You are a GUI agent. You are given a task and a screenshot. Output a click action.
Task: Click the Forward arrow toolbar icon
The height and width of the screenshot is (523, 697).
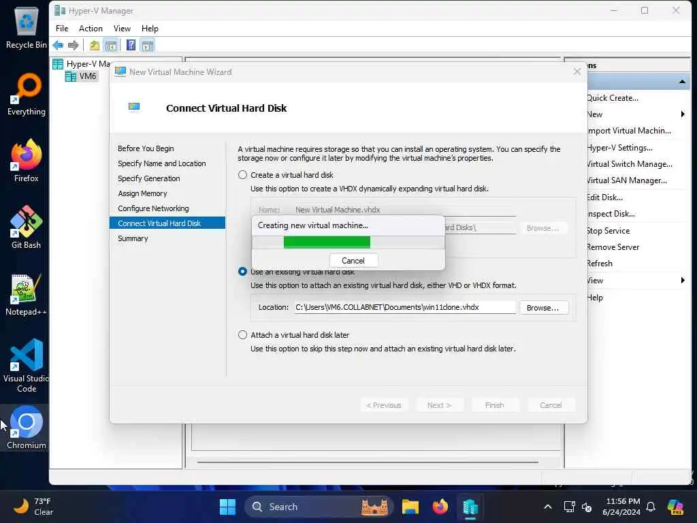[74, 45]
